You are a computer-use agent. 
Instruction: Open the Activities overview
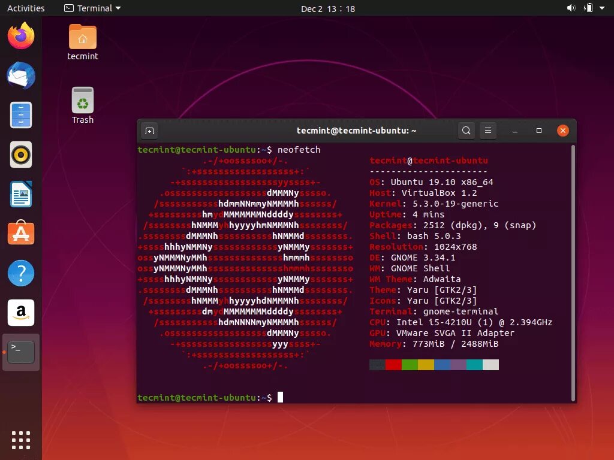[26, 8]
